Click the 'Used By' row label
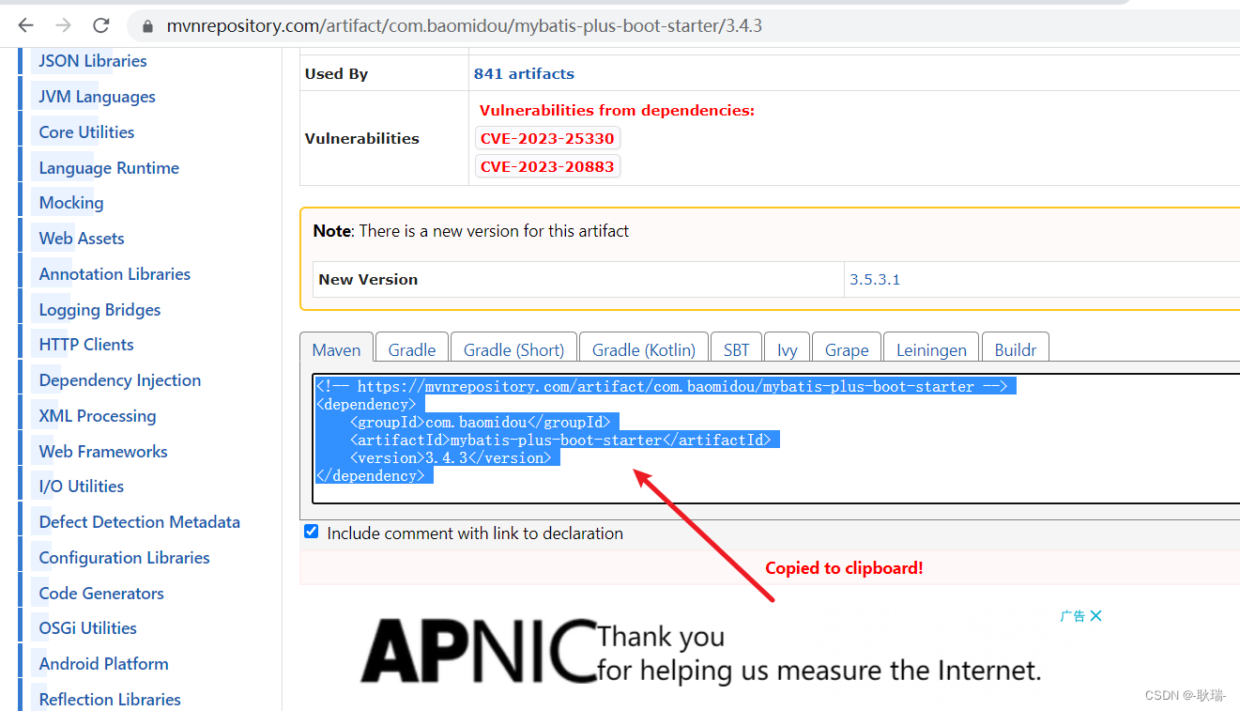1240x711 pixels. [336, 74]
